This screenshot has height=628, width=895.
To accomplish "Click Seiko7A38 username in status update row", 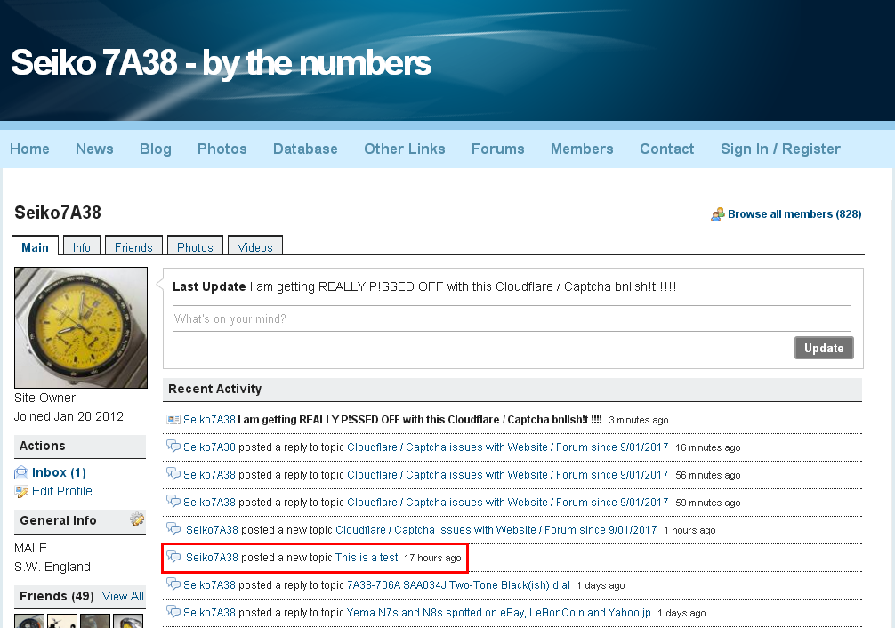I will (209, 420).
